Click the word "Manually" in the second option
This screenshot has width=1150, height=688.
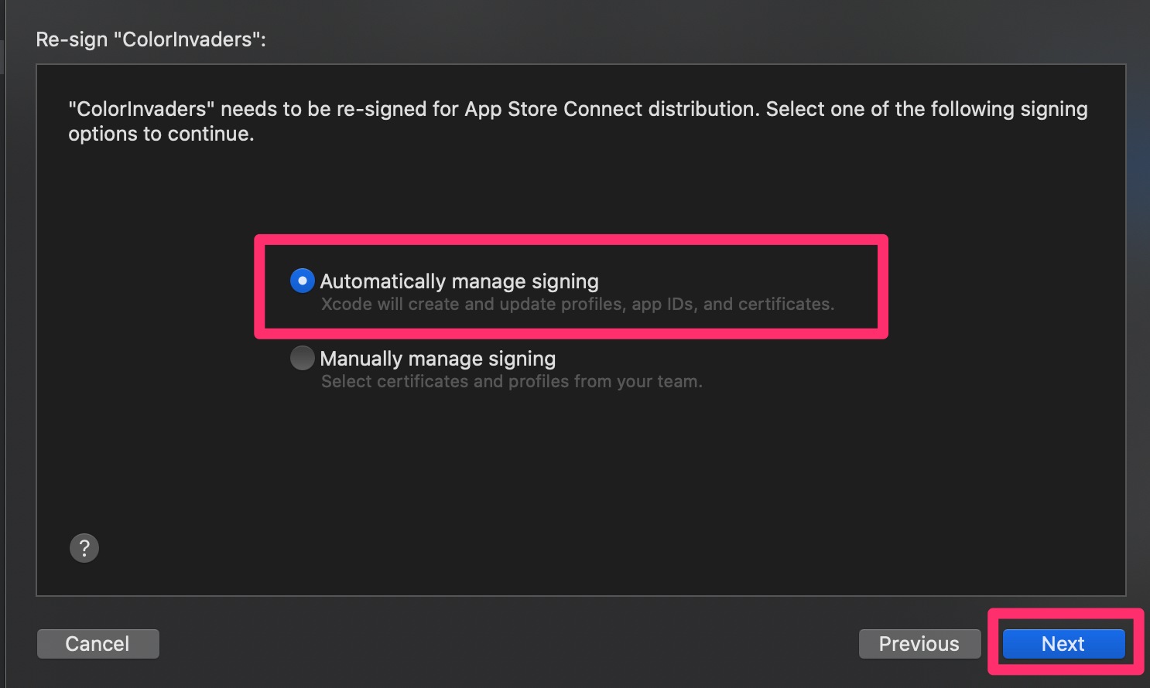pyautogui.click(x=361, y=359)
